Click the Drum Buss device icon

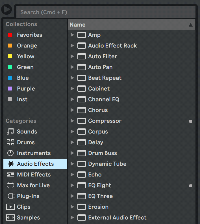click(x=82, y=153)
